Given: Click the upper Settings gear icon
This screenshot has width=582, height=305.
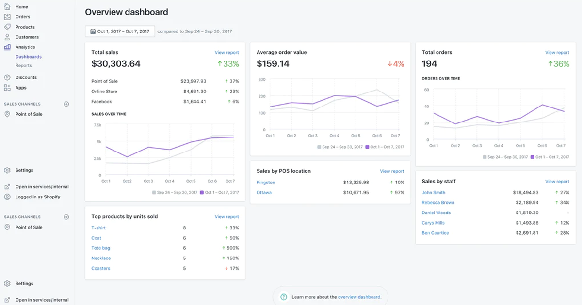Looking at the screenshot, I should coord(7,170).
